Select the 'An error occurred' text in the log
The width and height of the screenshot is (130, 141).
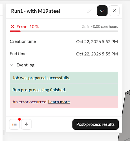30,102
